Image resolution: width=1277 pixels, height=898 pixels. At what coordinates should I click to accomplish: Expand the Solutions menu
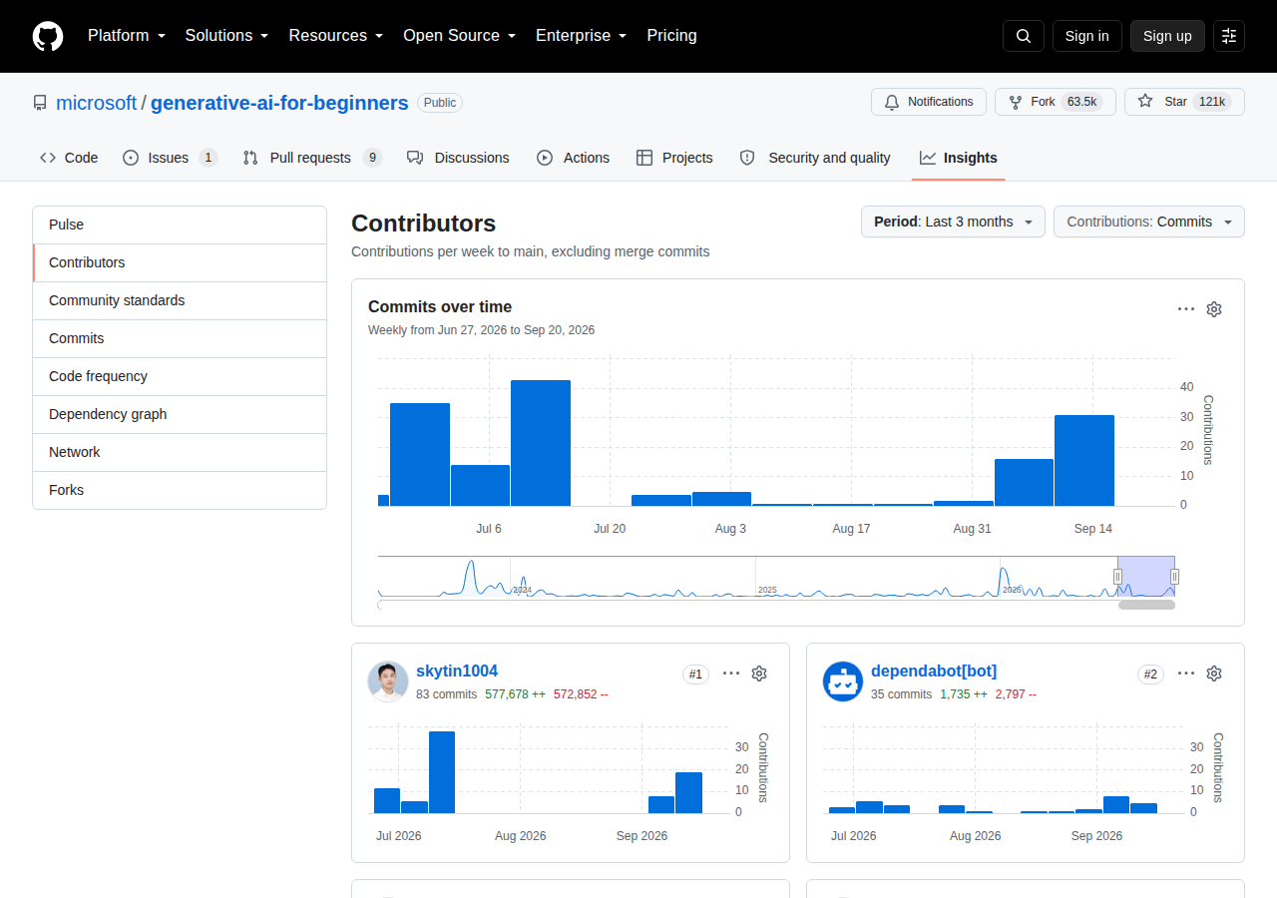point(226,36)
